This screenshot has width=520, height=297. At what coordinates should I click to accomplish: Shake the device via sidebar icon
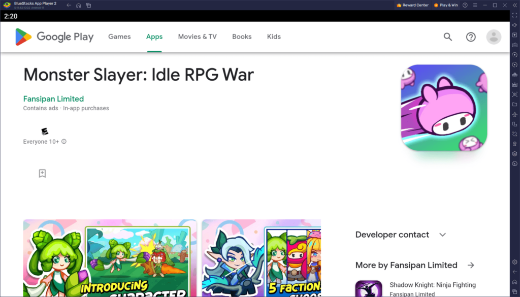pos(515,134)
